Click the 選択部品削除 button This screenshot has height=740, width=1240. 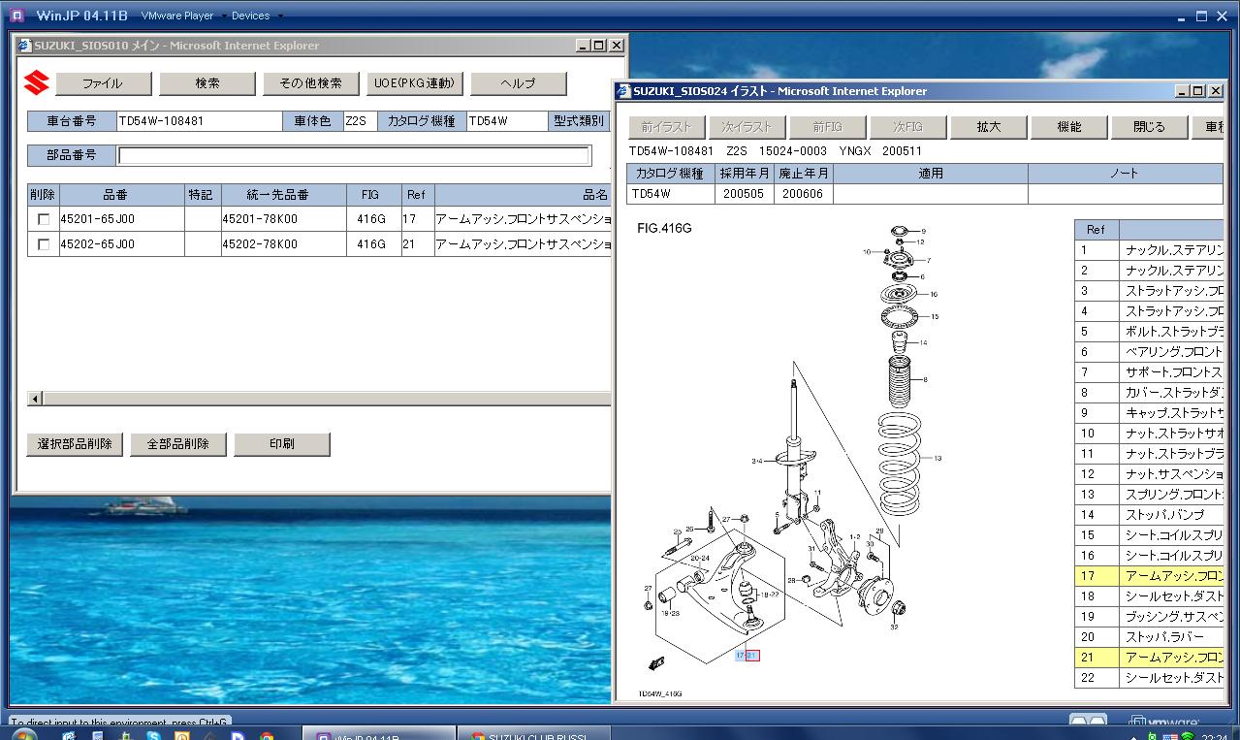[x=75, y=444]
